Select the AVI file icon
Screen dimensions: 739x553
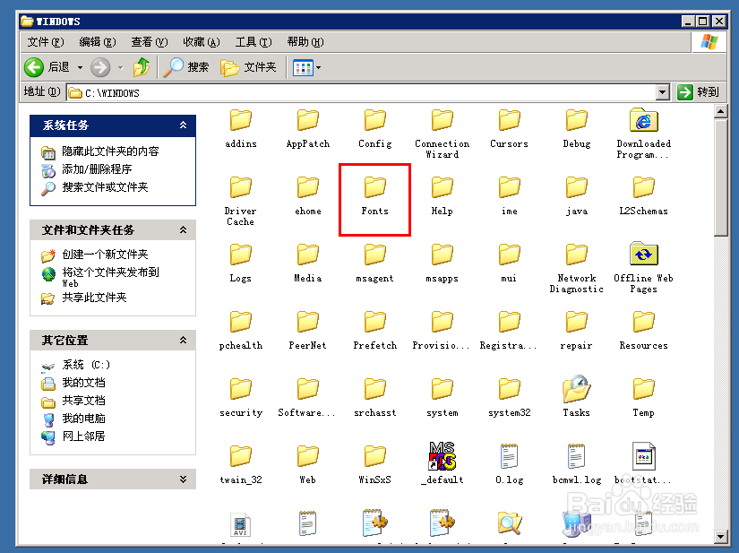[x=240, y=524]
